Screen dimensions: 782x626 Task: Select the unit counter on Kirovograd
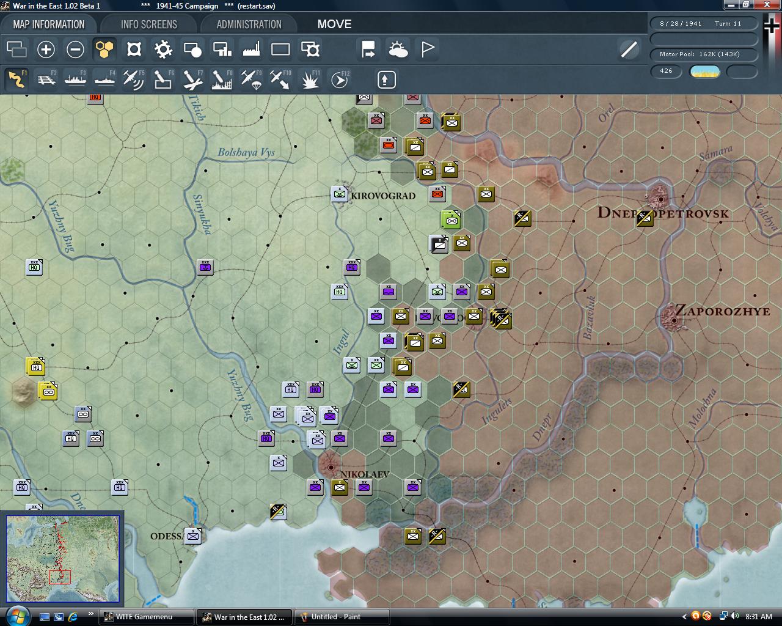coord(340,193)
